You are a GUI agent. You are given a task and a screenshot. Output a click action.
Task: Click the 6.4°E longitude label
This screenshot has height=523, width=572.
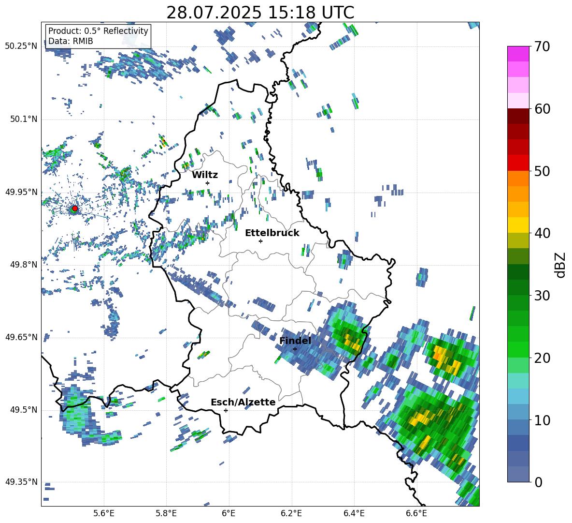pos(354,514)
